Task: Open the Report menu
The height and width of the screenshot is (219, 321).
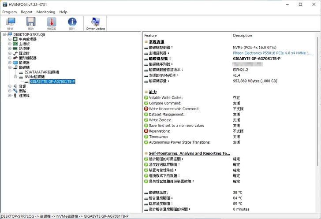Action: [x=26, y=12]
